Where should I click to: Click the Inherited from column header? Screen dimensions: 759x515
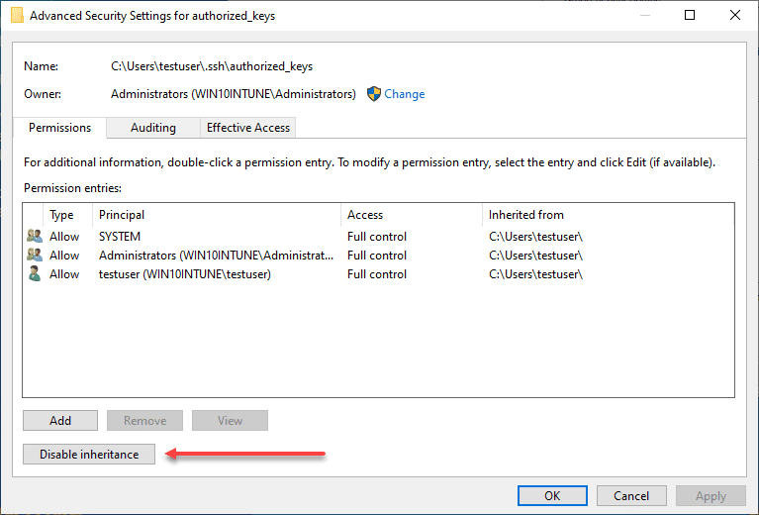click(525, 215)
